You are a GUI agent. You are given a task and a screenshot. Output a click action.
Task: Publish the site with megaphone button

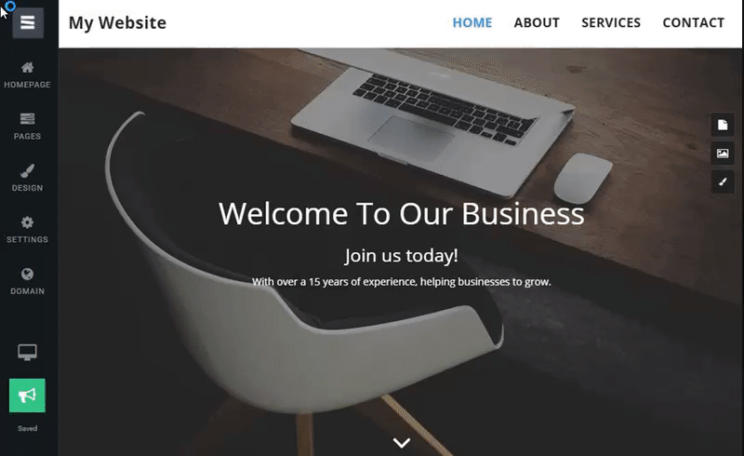[x=27, y=396]
